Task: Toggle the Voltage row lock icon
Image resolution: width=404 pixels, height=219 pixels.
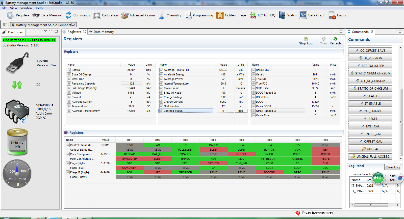Action: click(69, 93)
